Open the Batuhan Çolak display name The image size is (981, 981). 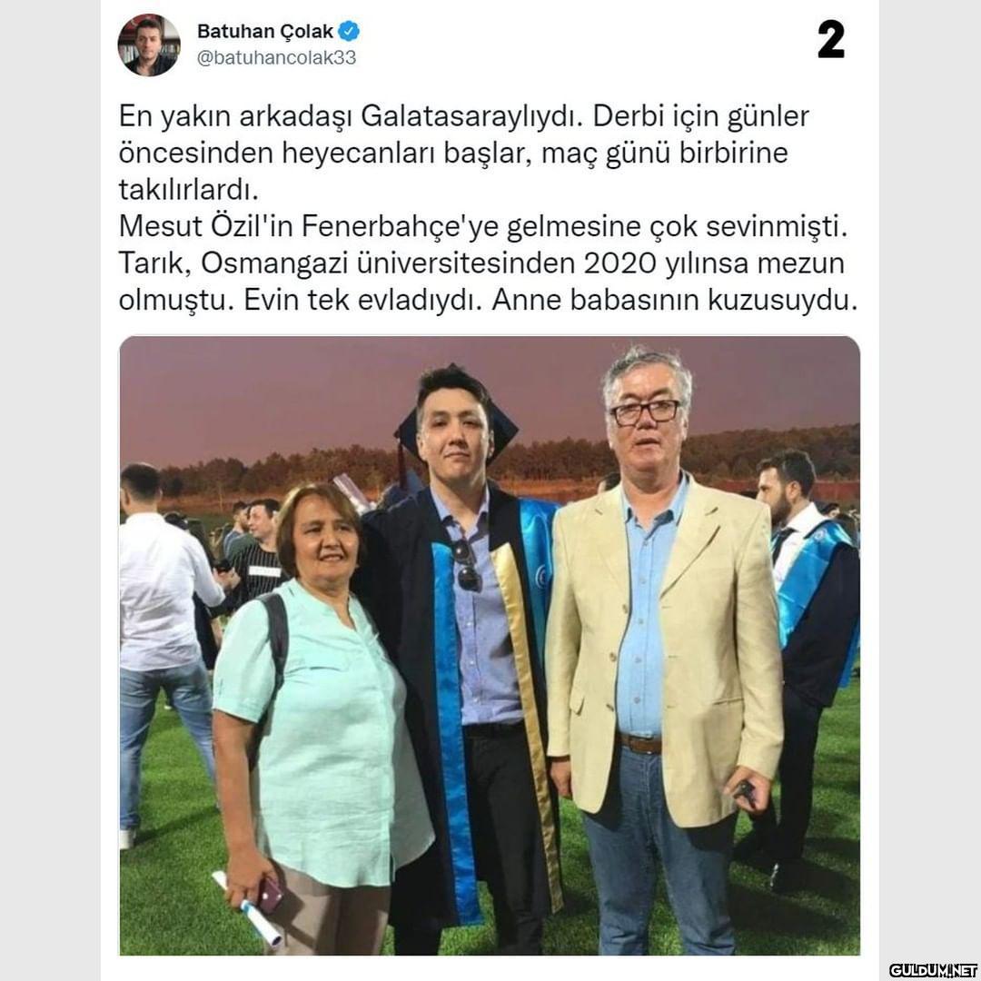pos(264,31)
